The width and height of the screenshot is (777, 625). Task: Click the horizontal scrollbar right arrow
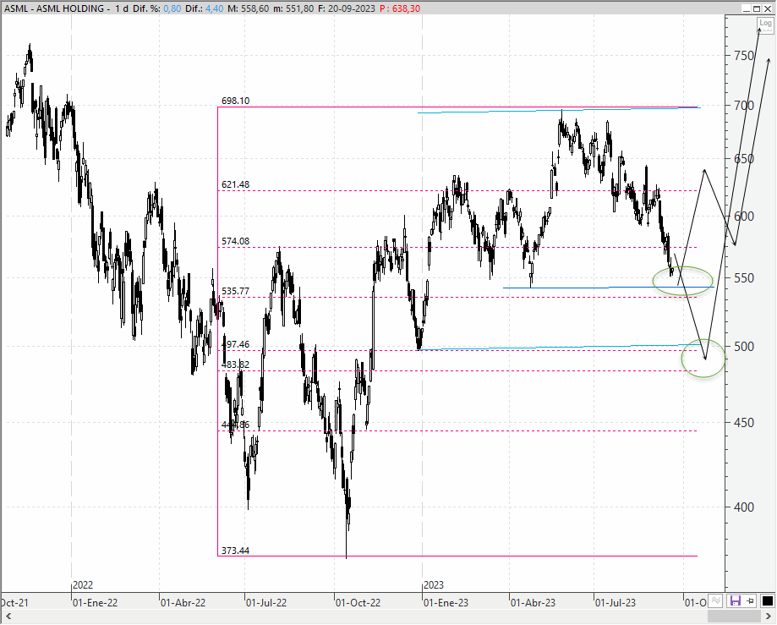click(769, 616)
